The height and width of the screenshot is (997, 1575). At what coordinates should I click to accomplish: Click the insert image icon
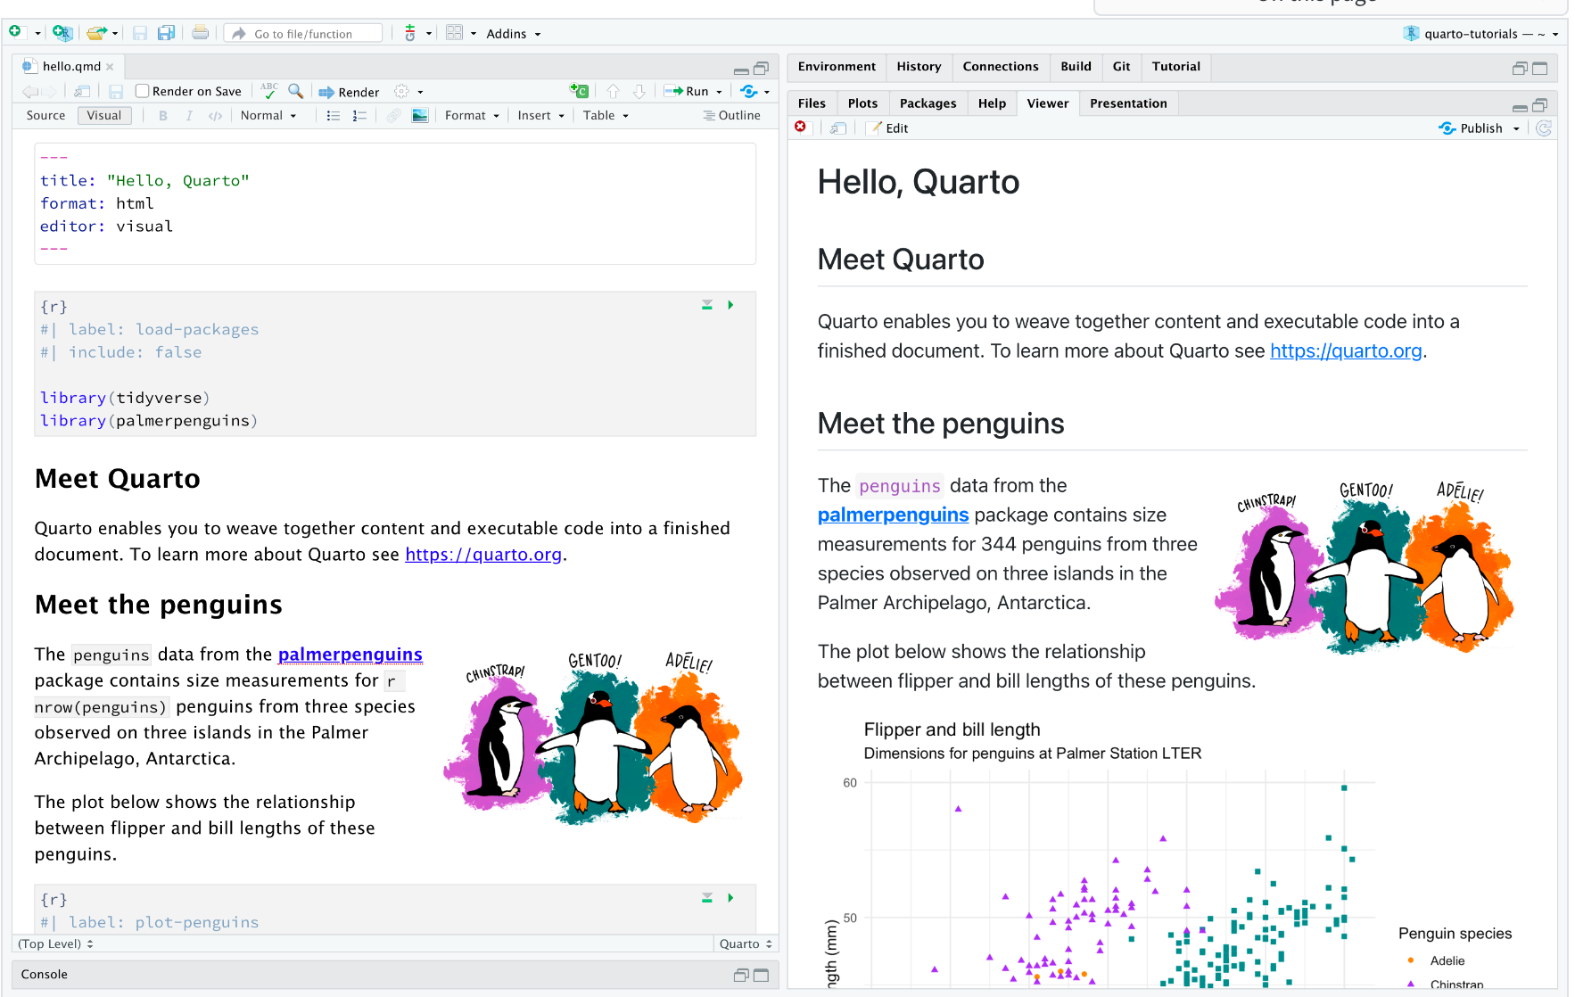[x=420, y=116]
